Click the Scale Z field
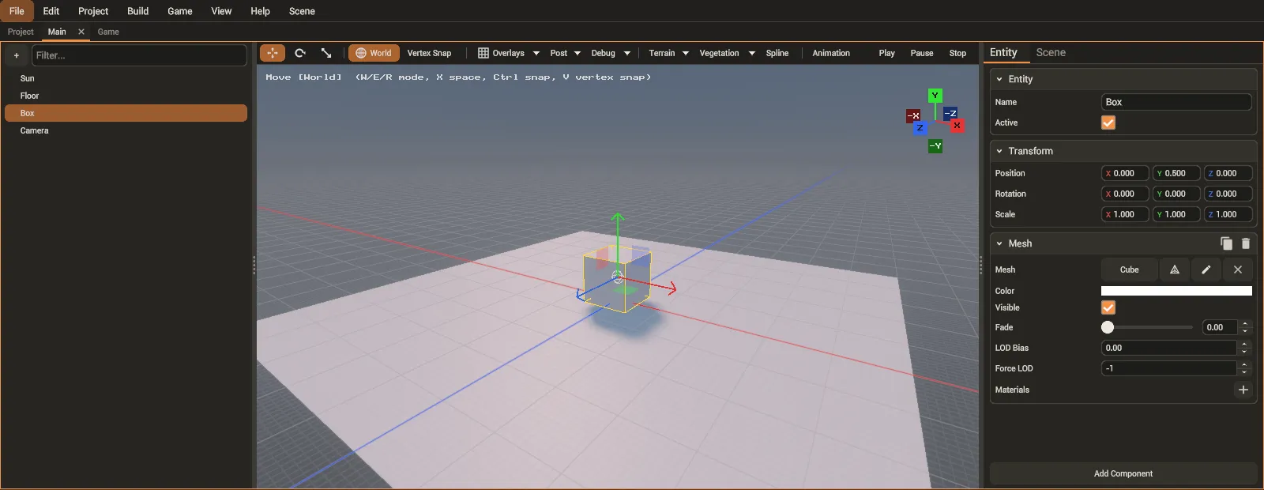Viewport: 1264px width, 490px height. click(x=1228, y=214)
